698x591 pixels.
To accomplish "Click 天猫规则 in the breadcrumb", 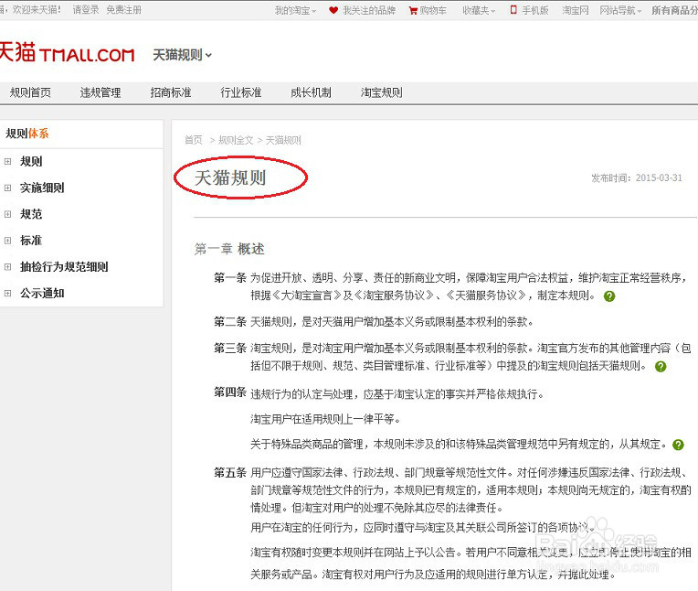I will click(x=283, y=140).
